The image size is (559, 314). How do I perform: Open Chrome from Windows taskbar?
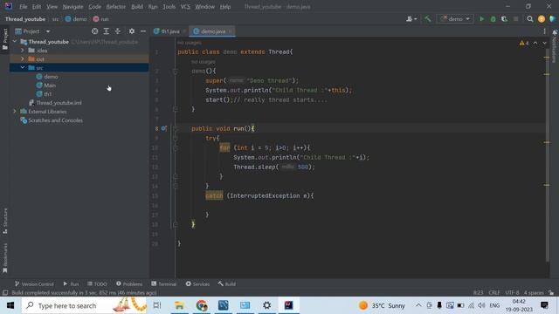click(202, 305)
